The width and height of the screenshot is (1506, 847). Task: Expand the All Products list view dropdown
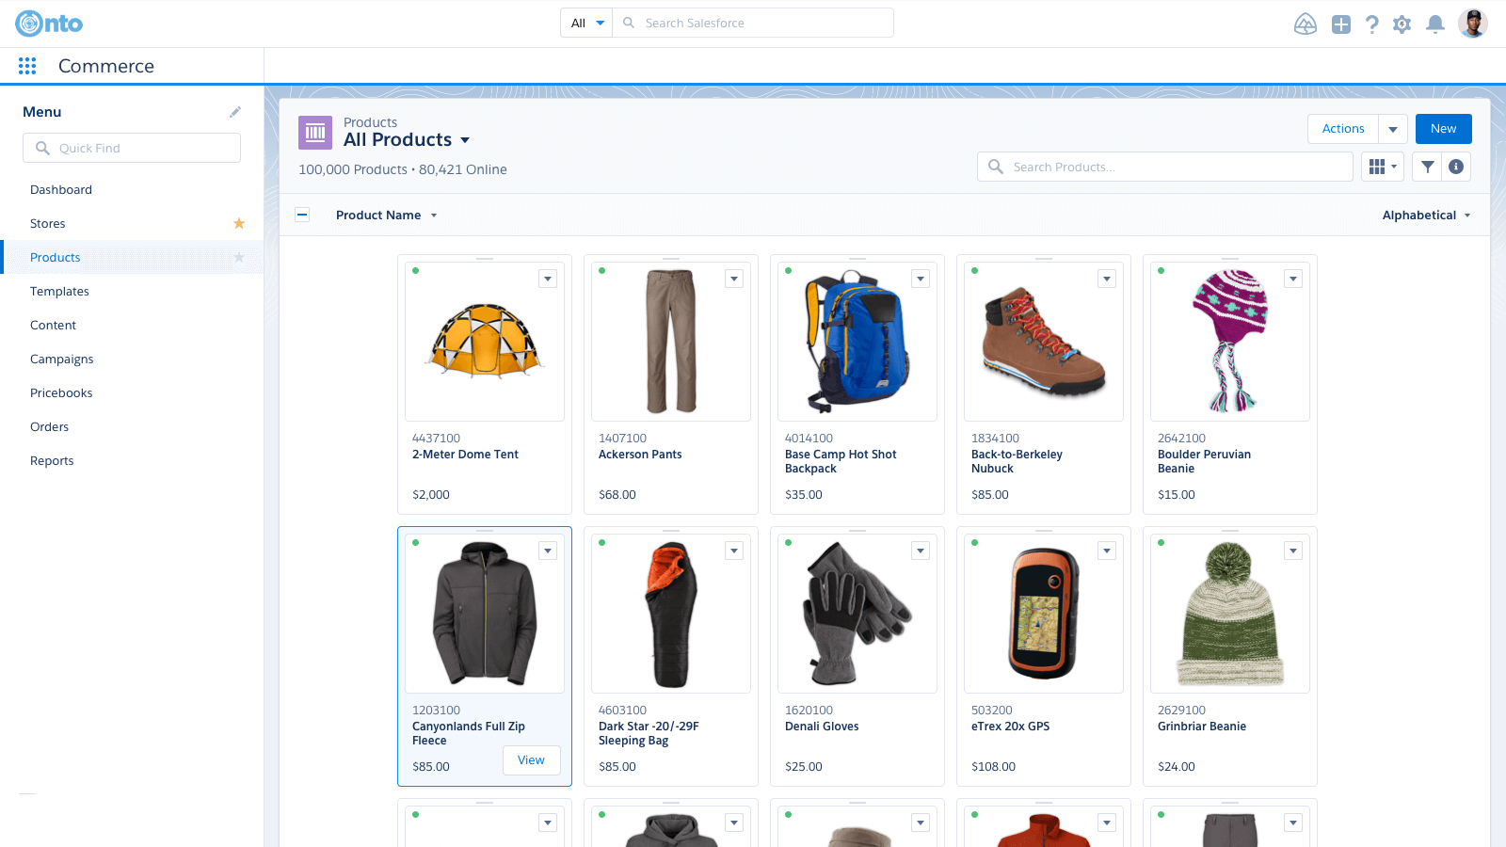tap(465, 140)
